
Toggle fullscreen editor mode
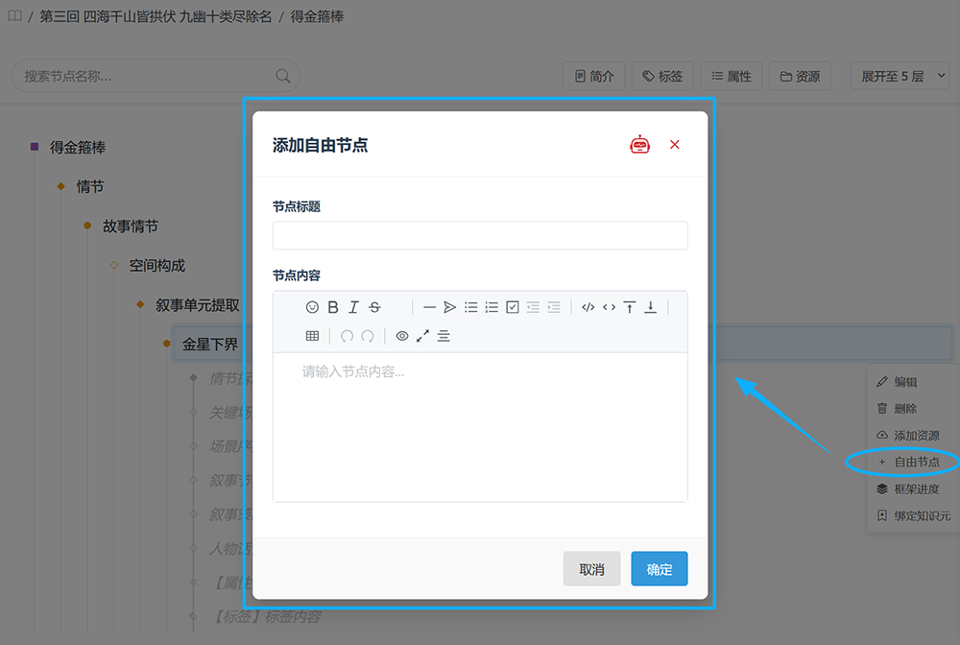422,336
